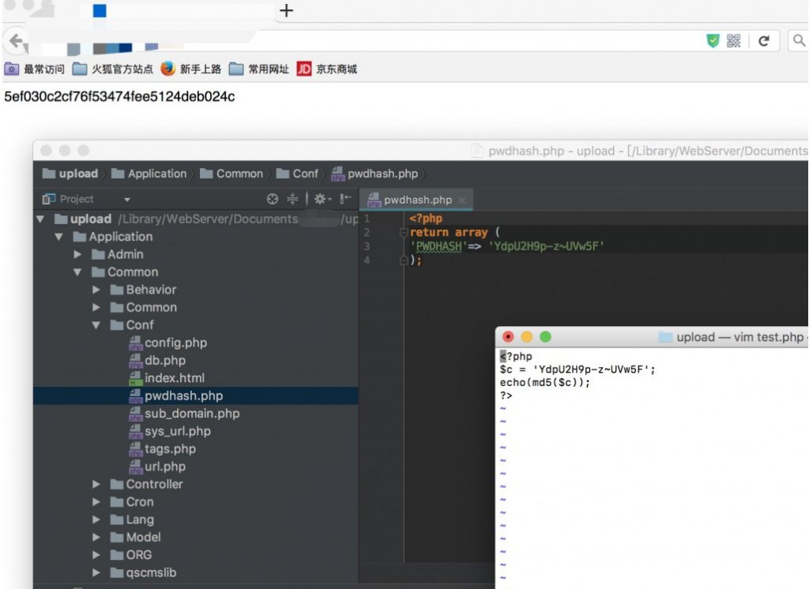Screen dimensions: 809x589
Task: Zoom the vim terminal with green button
Action: pyautogui.click(x=545, y=337)
